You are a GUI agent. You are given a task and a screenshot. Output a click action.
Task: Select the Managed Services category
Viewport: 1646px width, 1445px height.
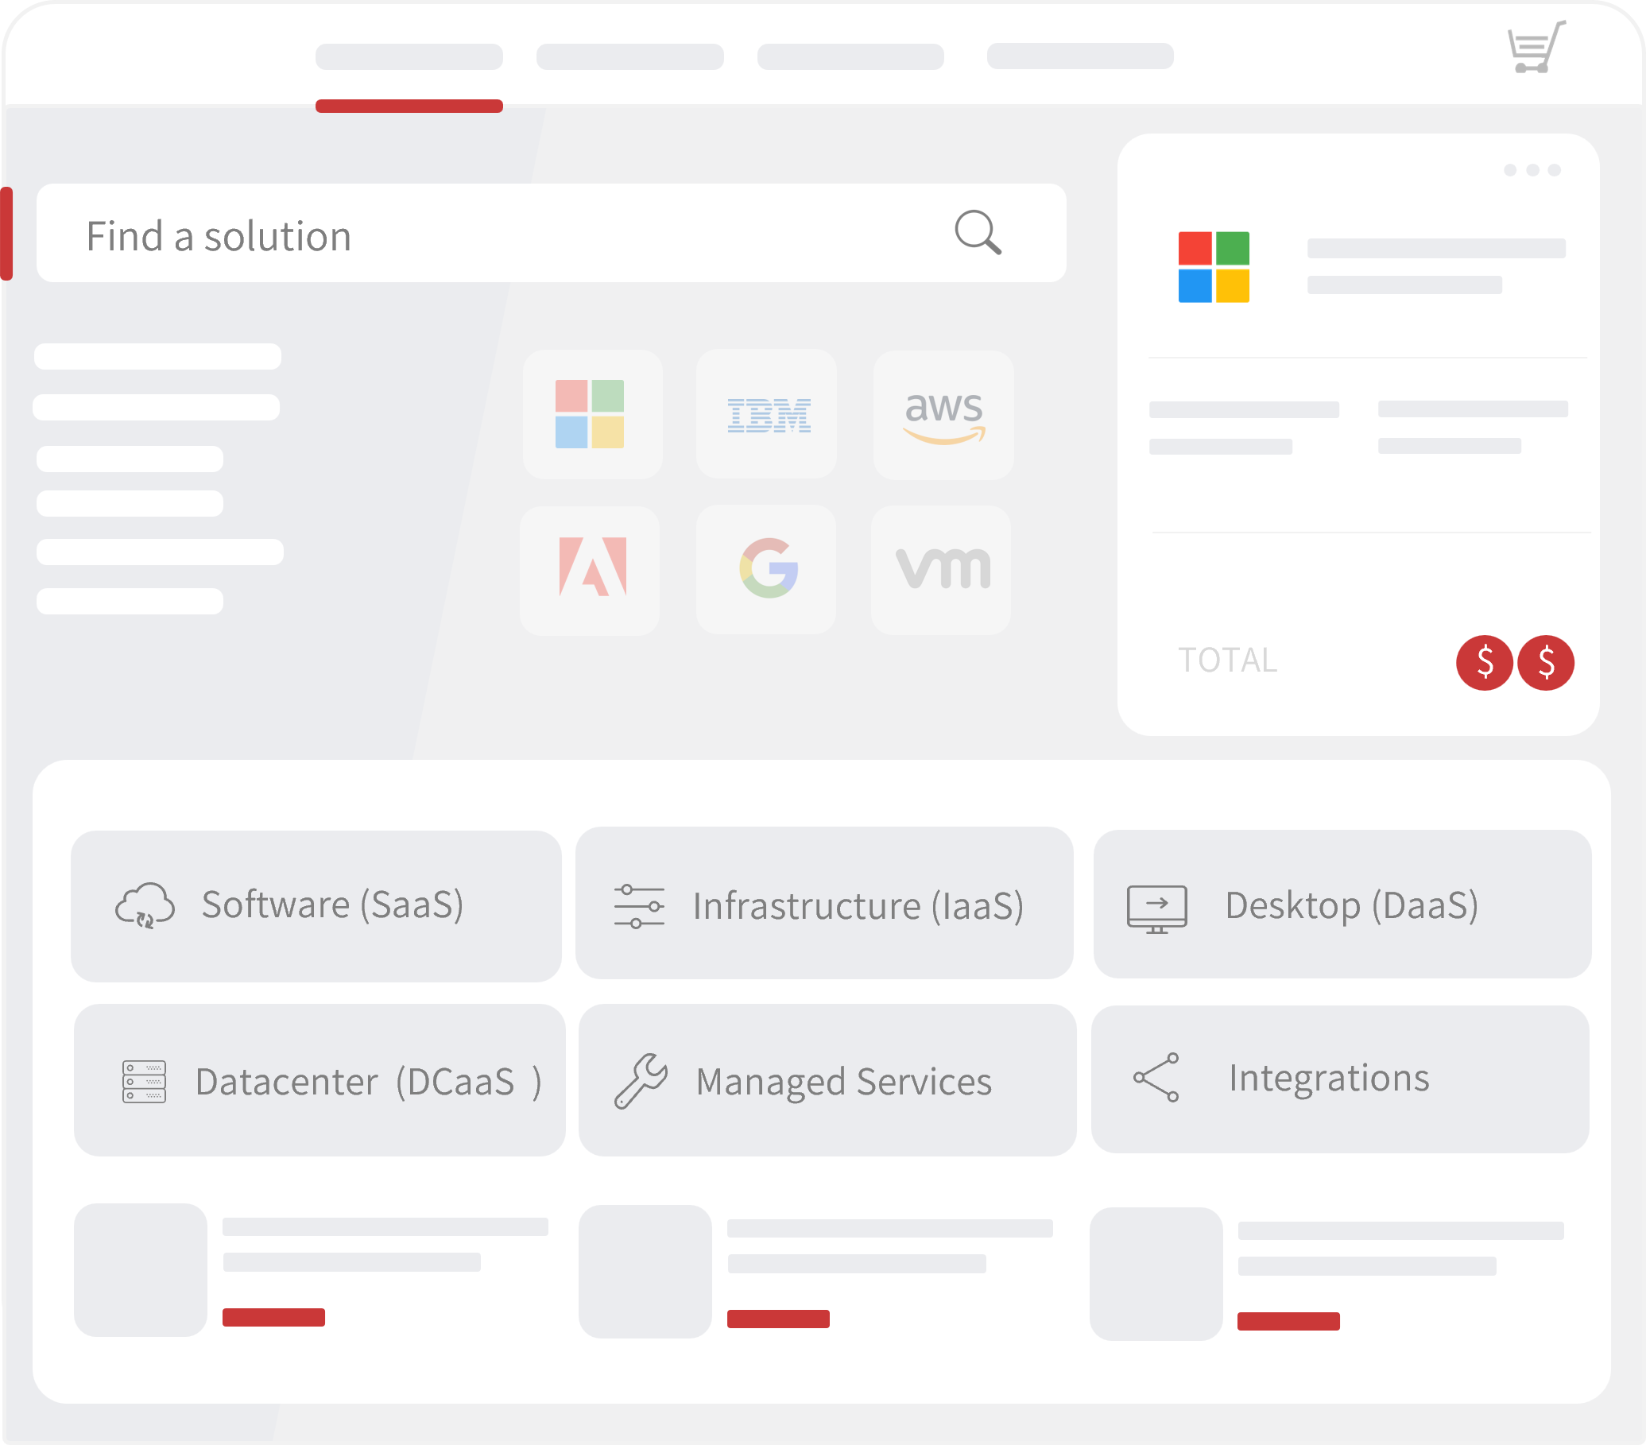tap(827, 1080)
